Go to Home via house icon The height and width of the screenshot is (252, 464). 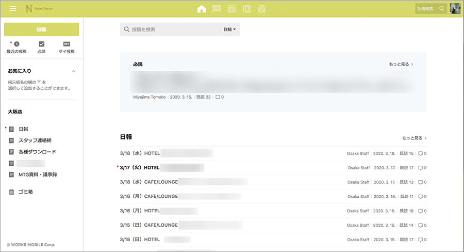pos(202,9)
